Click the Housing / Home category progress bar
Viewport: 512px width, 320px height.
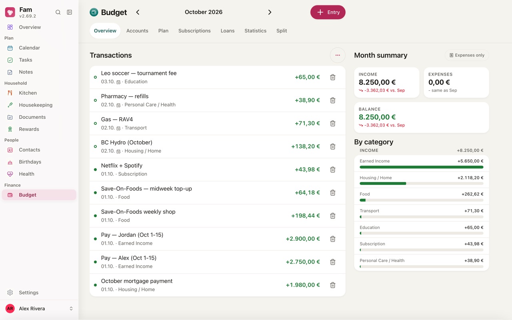click(x=422, y=184)
